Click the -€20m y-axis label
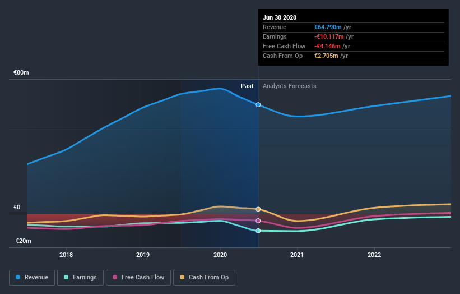 (22, 241)
